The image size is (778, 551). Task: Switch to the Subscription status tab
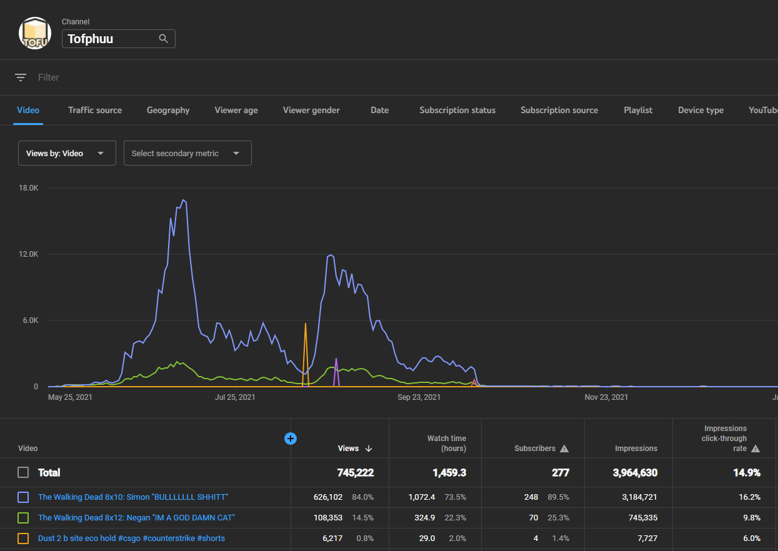(457, 110)
